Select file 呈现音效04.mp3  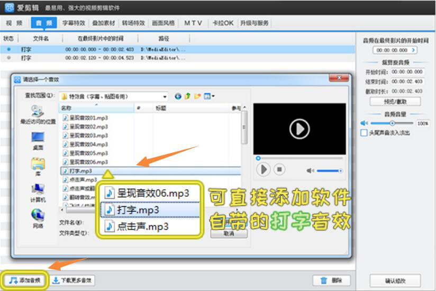[x=85, y=144]
